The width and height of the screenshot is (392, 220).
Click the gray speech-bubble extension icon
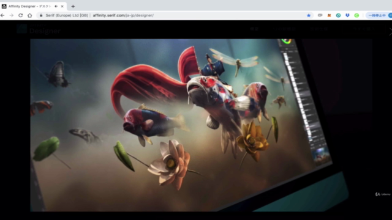[320, 15]
